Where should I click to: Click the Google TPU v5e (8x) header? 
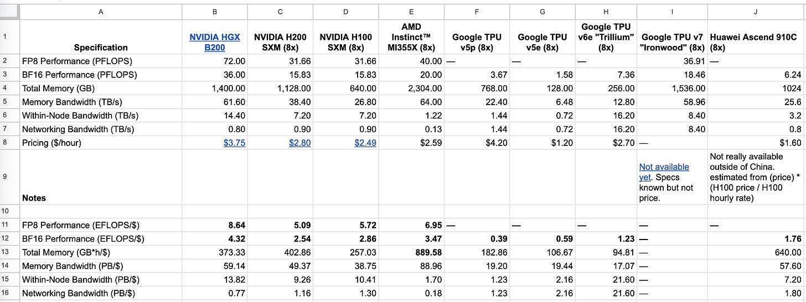pyautogui.click(x=542, y=37)
